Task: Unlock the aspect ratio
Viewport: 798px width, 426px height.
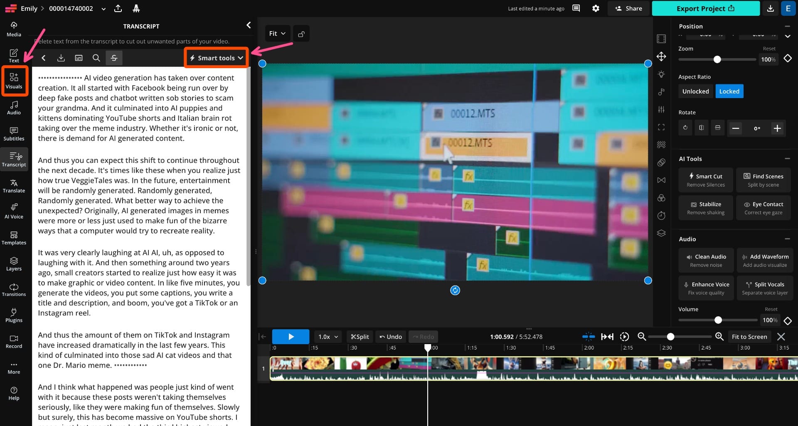Action: (695, 91)
